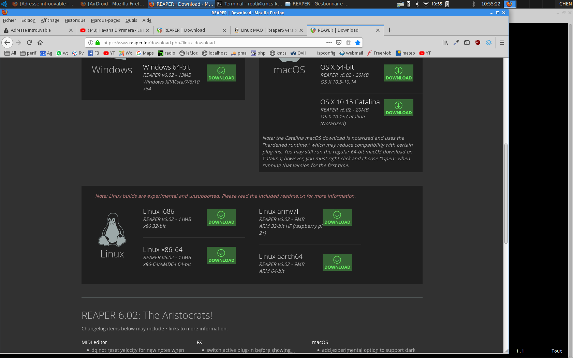Click the blue stacked-layers extension icon
The image size is (573, 358).
pyautogui.click(x=489, y=43)
